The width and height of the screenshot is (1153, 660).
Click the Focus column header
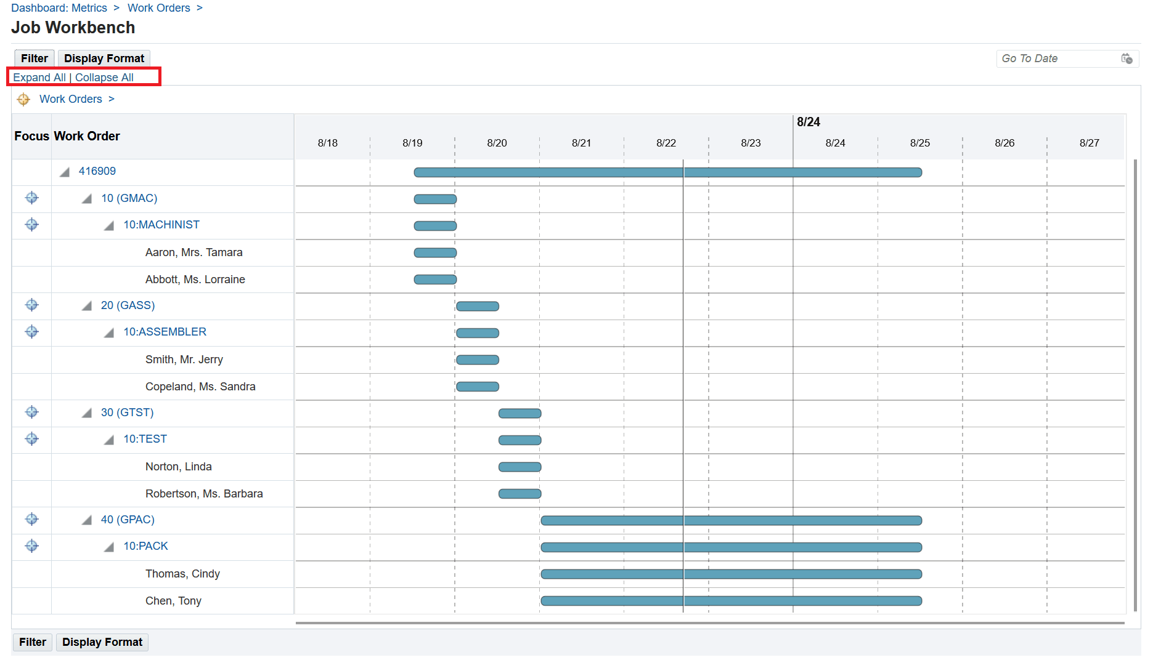click(x=31, y=136)
